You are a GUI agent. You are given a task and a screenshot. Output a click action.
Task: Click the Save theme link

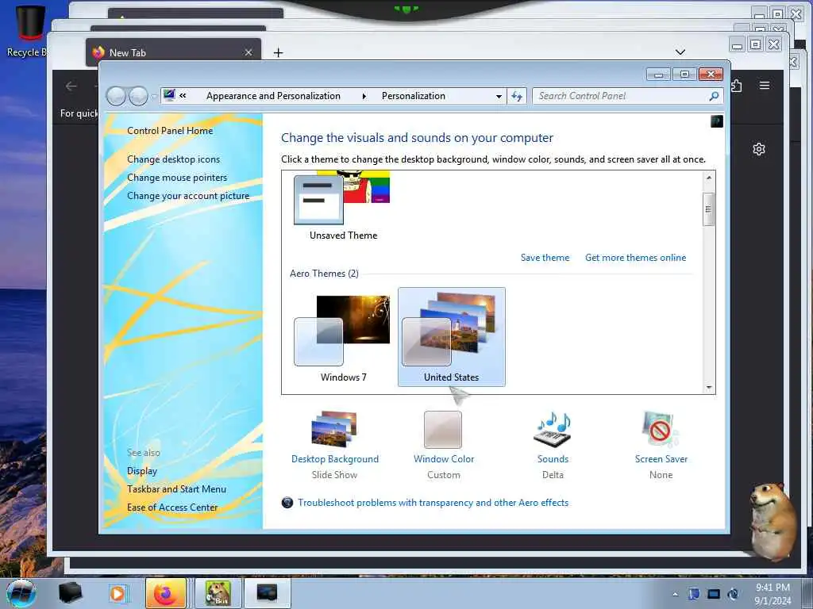click(x=545, y=258)
